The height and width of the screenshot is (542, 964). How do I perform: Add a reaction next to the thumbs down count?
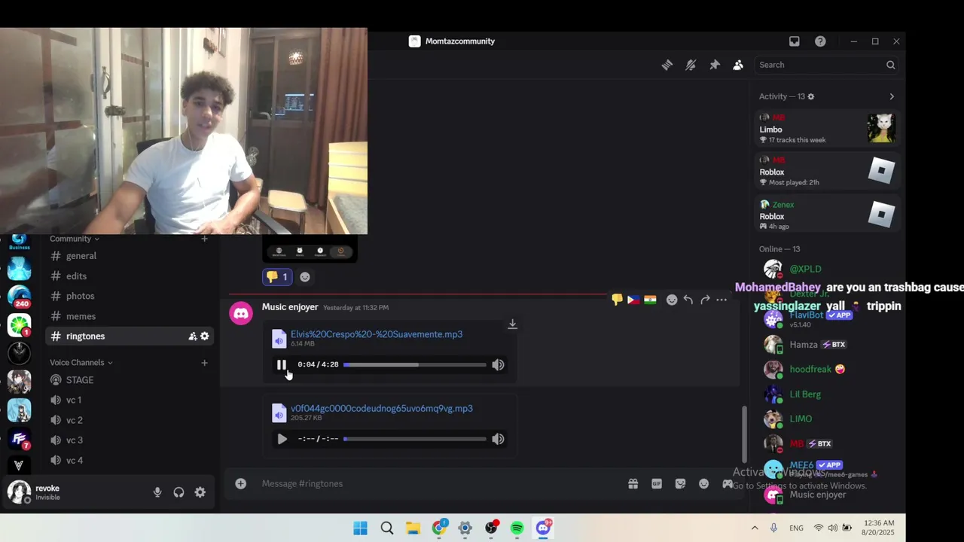coord(305,277)
